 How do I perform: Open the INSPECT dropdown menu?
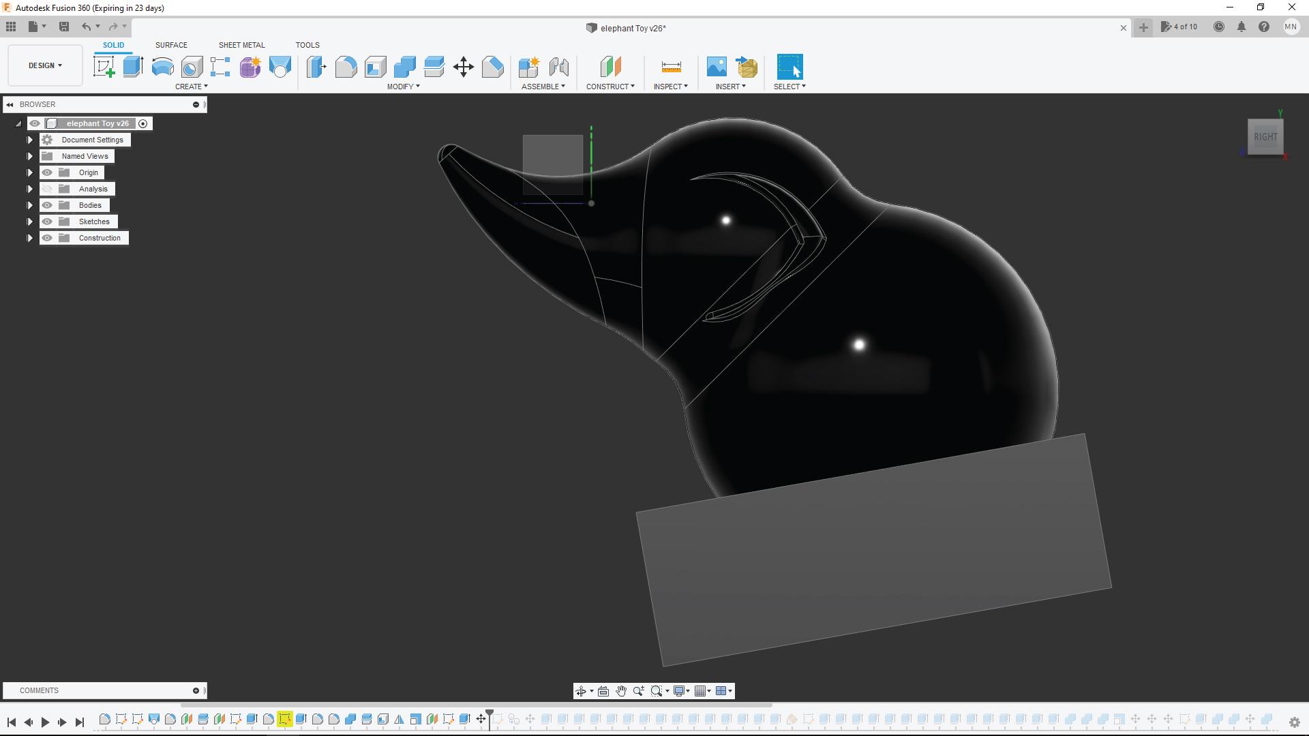[670, 87]
